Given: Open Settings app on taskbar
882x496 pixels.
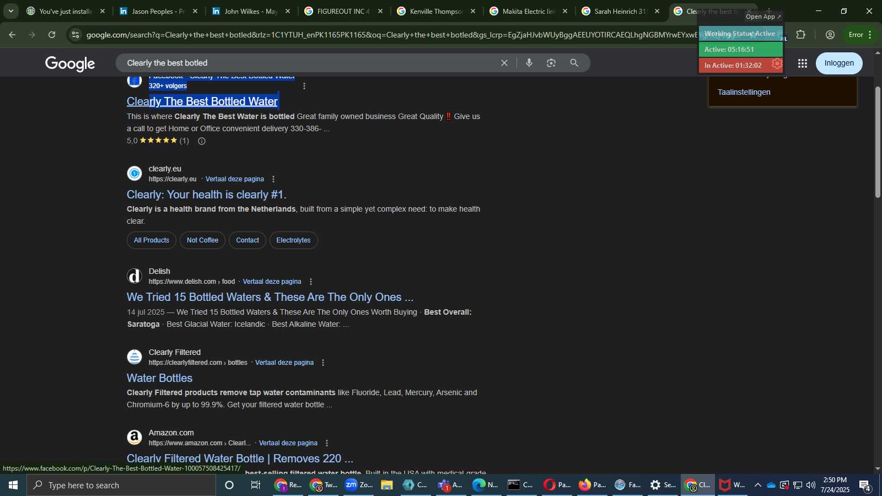Looking at the screenshot, I should [663, 485].
